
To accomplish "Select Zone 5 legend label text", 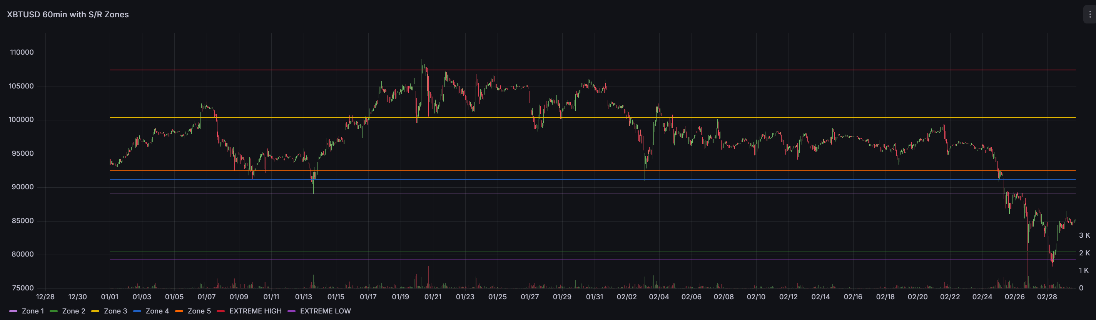I will click(x=199, y=311).
